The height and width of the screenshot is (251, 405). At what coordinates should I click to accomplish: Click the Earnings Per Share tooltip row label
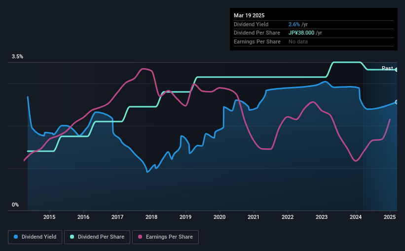tap(257, 42)
